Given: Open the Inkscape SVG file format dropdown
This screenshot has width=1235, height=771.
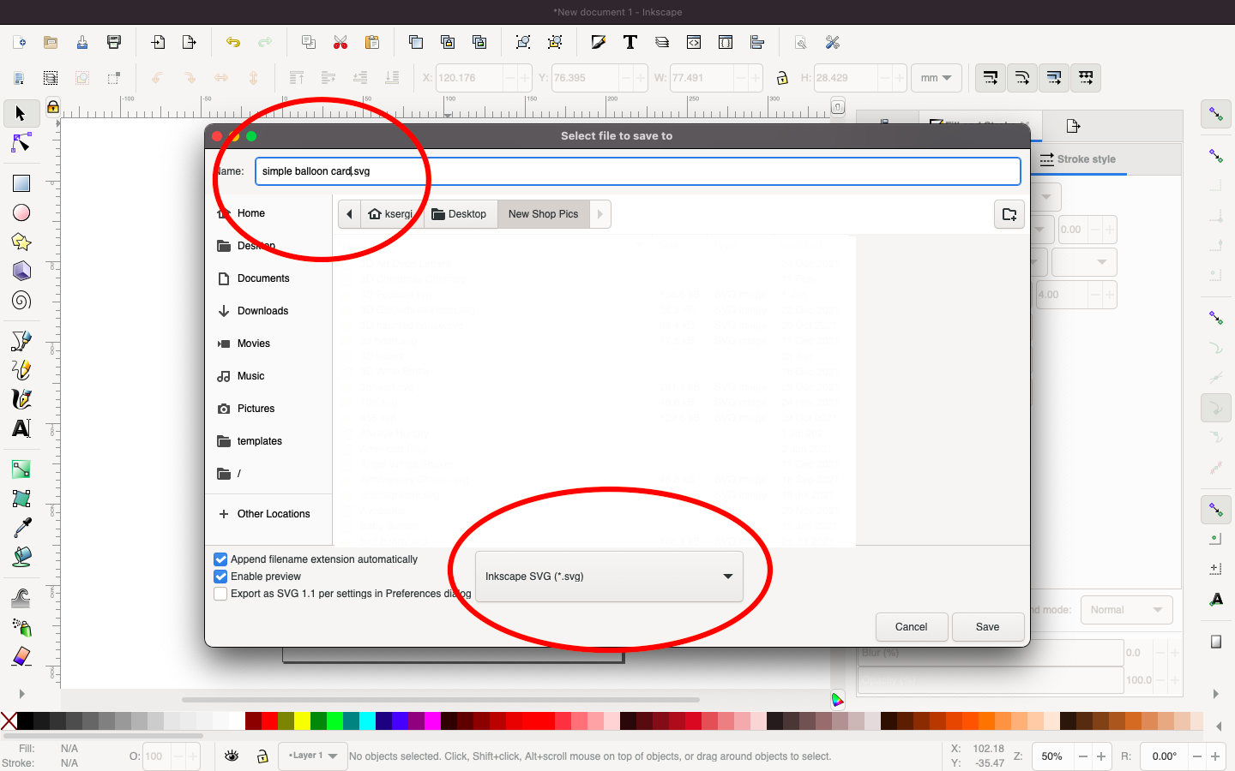Looking at the screenshot, I should [611, 576].
